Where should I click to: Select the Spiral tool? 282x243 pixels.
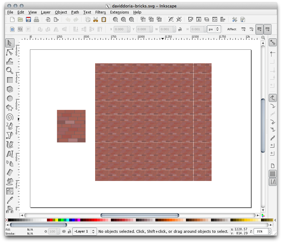[10, 117]
